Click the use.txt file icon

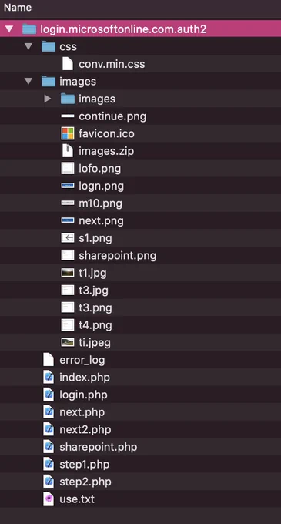49,499
